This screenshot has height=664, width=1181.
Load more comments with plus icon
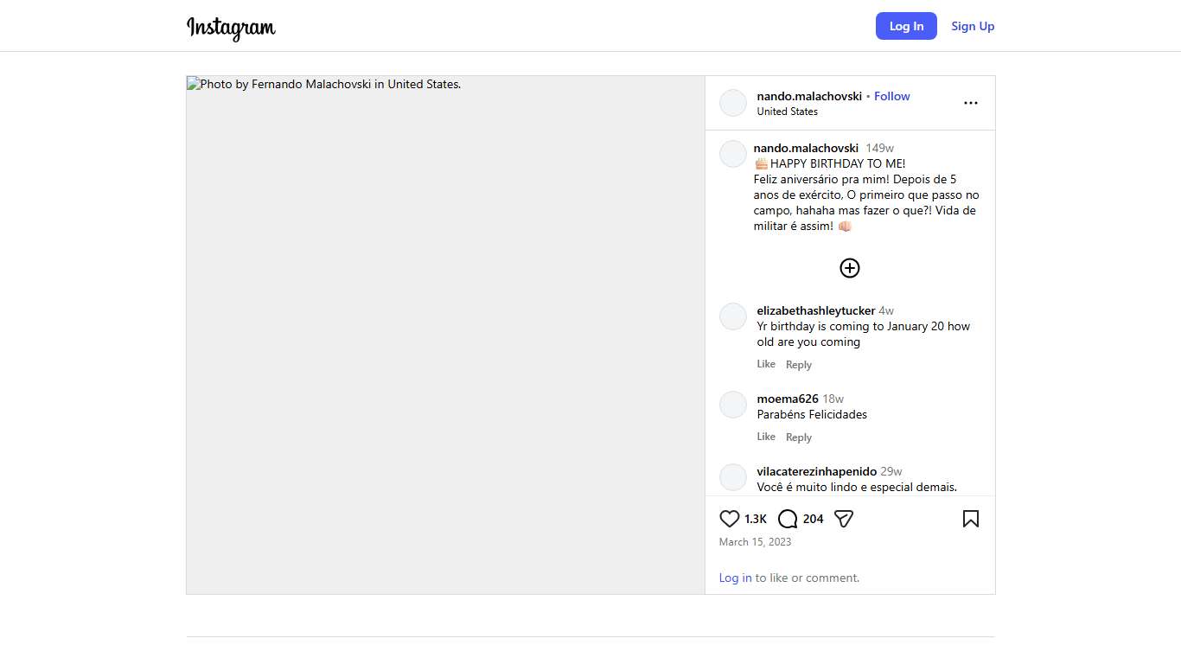pos(850,268)
